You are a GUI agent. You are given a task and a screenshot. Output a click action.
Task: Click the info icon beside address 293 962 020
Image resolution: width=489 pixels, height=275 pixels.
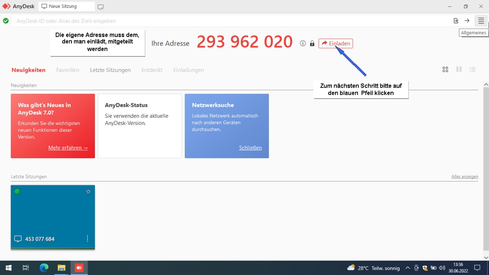302,44
